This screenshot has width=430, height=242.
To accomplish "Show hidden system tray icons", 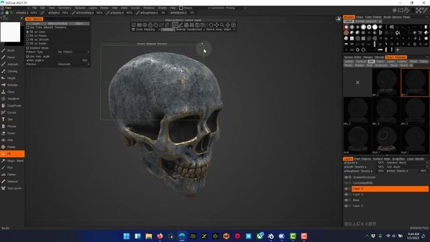I will pyautogui.click(x=367, y=236).
